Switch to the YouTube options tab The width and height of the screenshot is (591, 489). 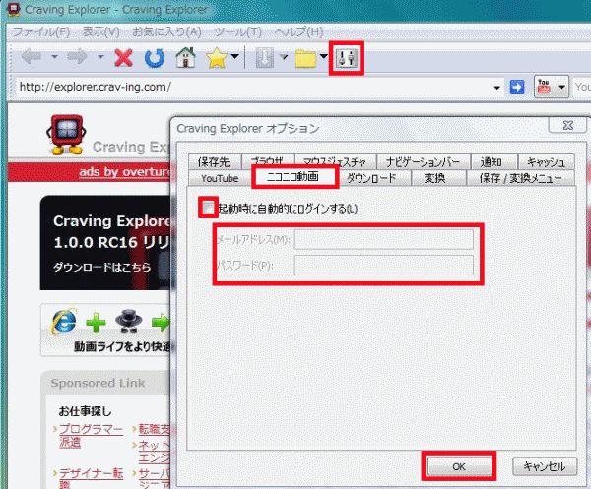(x=220, y=178)
